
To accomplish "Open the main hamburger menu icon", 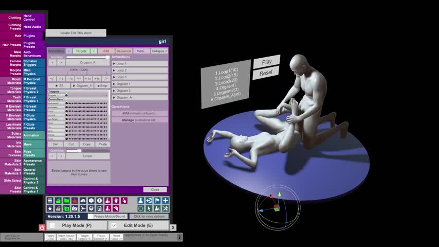I will pyautogui.click(x=50, y=201).
